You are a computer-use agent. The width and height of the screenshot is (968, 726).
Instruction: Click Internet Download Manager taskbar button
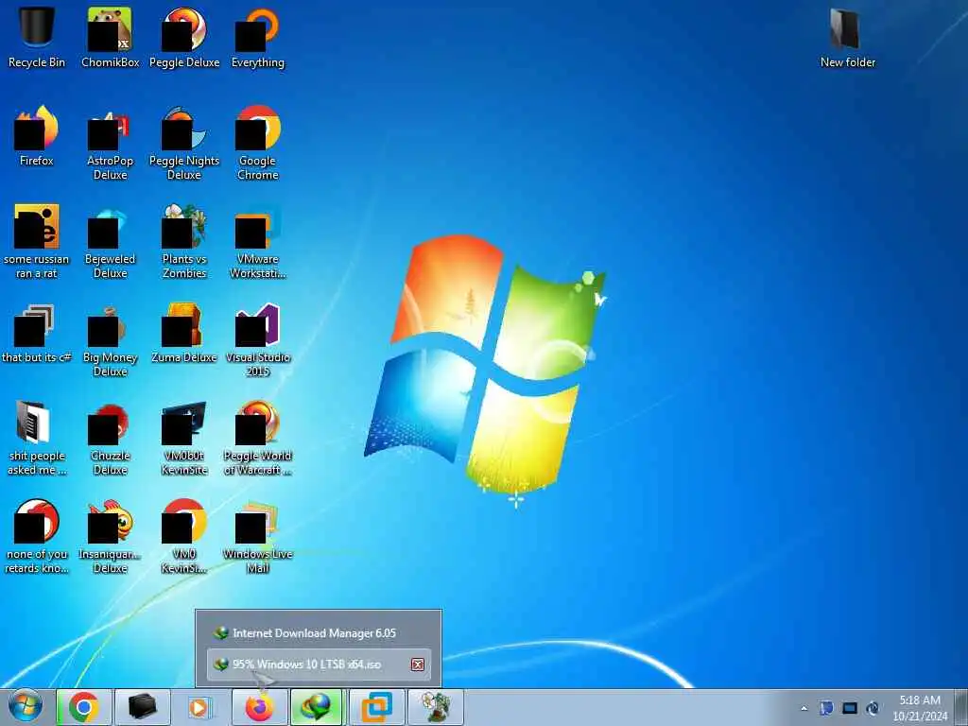tap(318, 707)
